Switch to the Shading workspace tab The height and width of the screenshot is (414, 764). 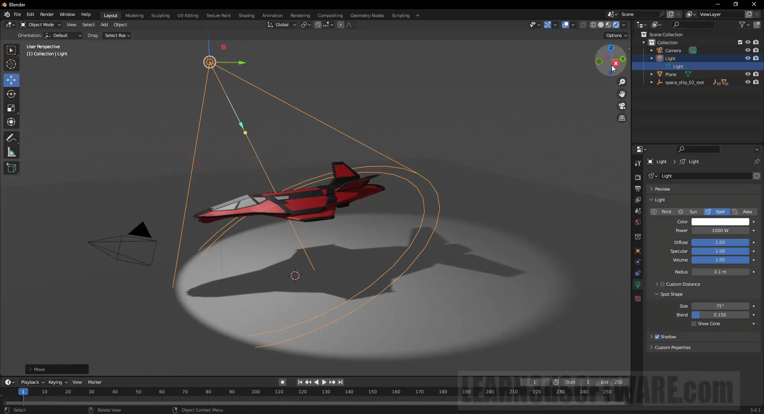(x=246, y=16)
